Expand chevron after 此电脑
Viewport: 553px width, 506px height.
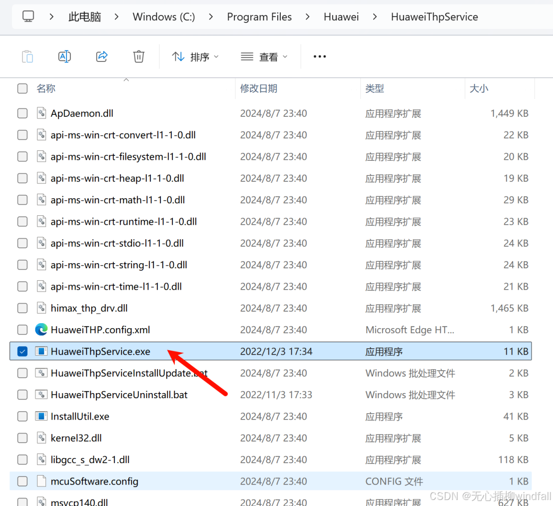(117, 16)
